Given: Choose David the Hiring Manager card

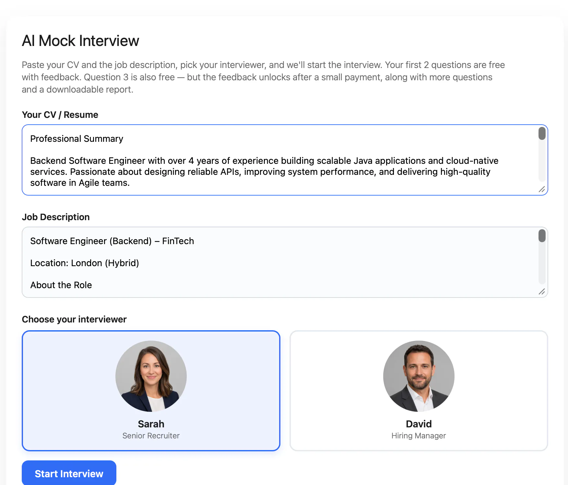Looking at the screenshot, I should coord(419,391).
